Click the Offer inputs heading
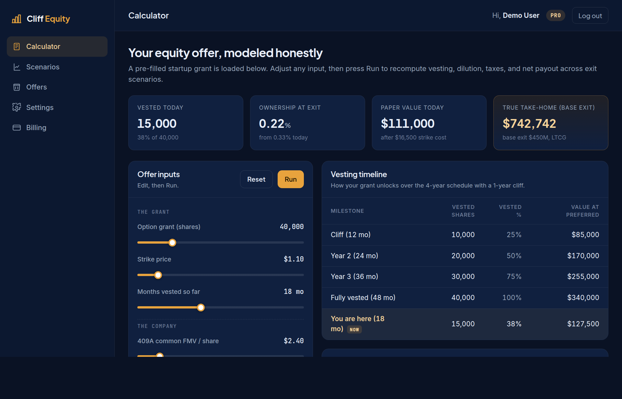This screenshot has width=622, height=399. 158,175
